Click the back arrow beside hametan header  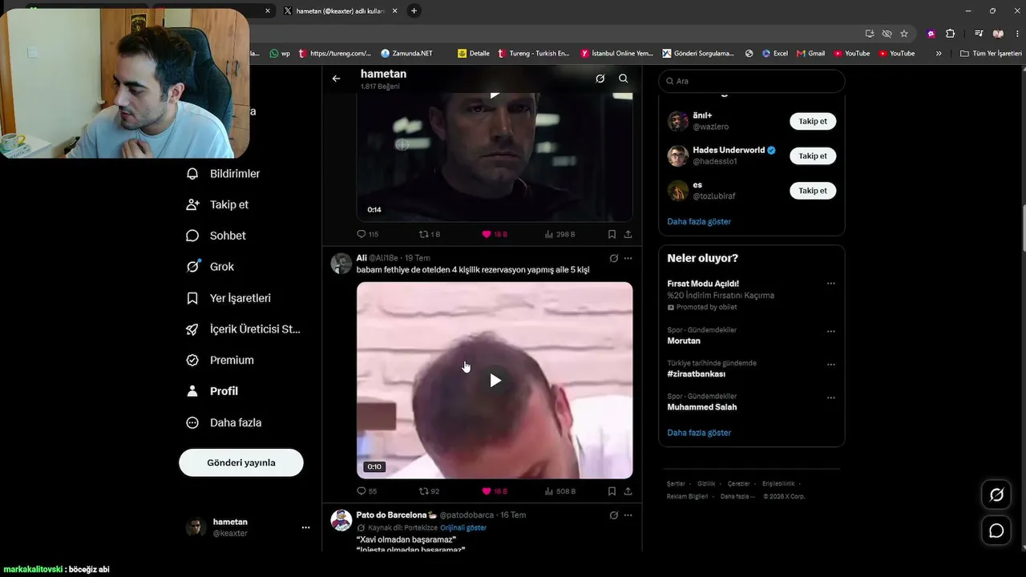[x=336, y=79]
